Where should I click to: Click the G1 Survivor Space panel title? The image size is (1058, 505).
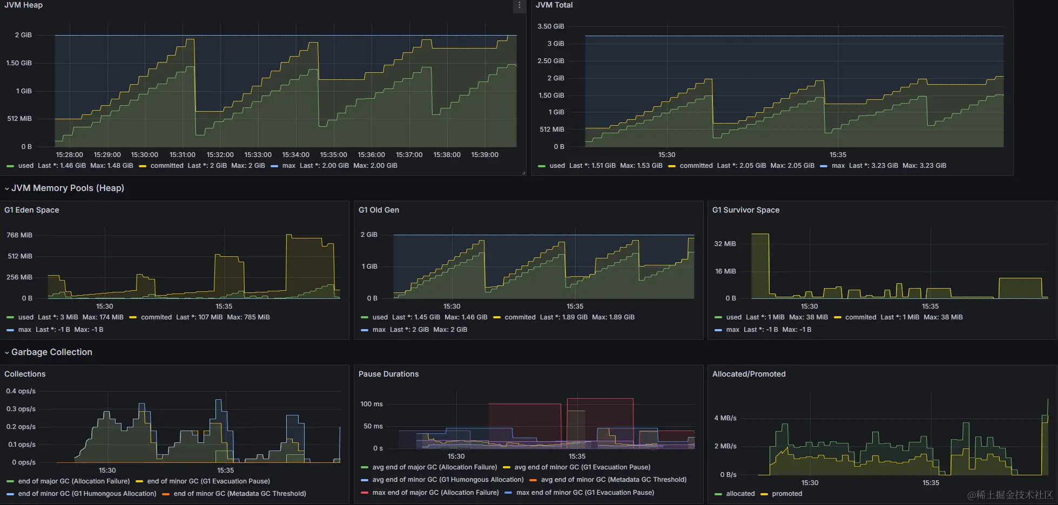(746, 210)
